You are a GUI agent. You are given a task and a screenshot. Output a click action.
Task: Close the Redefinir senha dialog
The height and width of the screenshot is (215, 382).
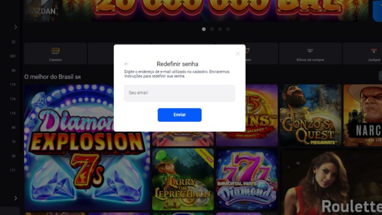pyautogui.click(x=238, y=54)
